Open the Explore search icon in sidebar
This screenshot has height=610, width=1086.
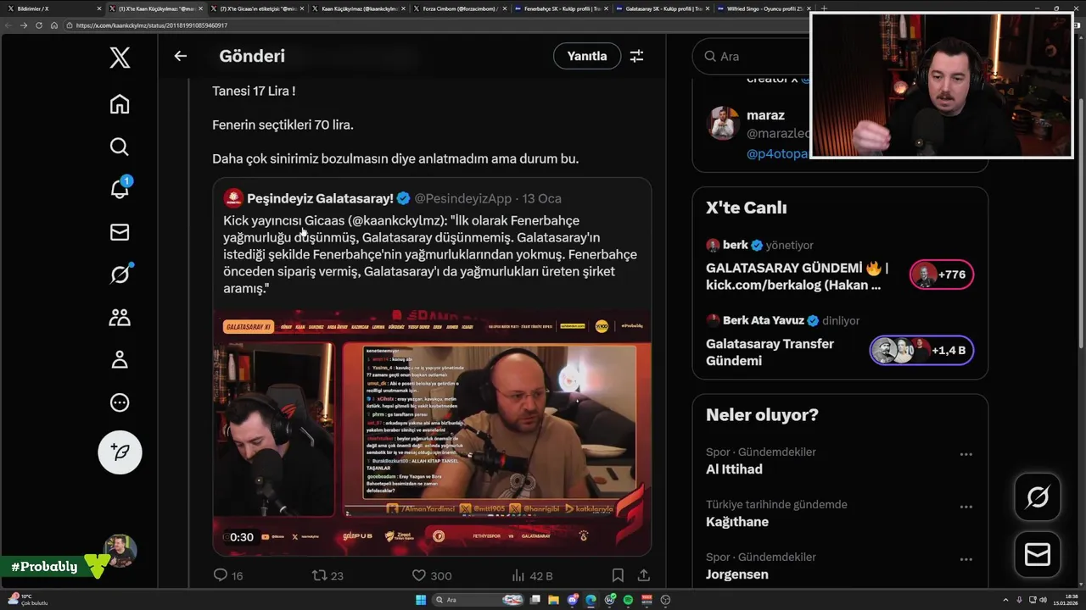click(x=120, y=147)
